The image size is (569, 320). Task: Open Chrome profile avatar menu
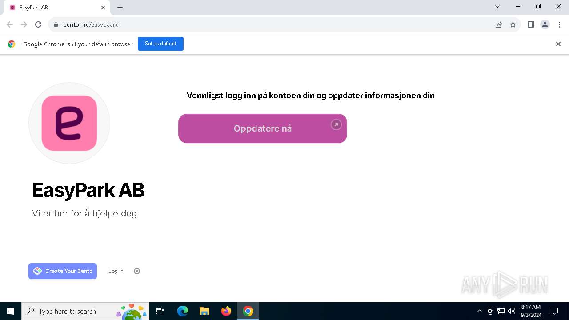click(545, 24)
